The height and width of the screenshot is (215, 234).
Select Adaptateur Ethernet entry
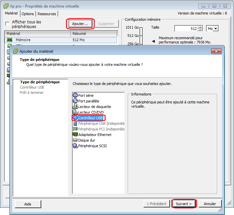click(95, 135)
